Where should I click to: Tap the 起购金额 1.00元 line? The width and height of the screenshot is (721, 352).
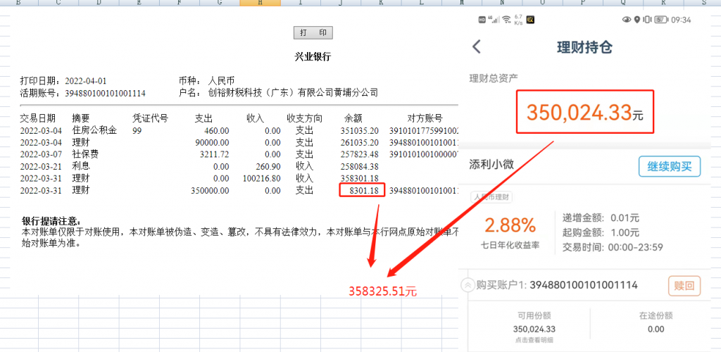pyautogui.click(x=601, y=232)
